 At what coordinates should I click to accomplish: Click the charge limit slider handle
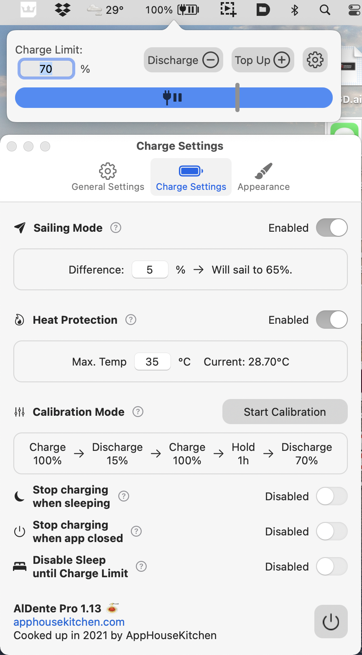[237, 97]
